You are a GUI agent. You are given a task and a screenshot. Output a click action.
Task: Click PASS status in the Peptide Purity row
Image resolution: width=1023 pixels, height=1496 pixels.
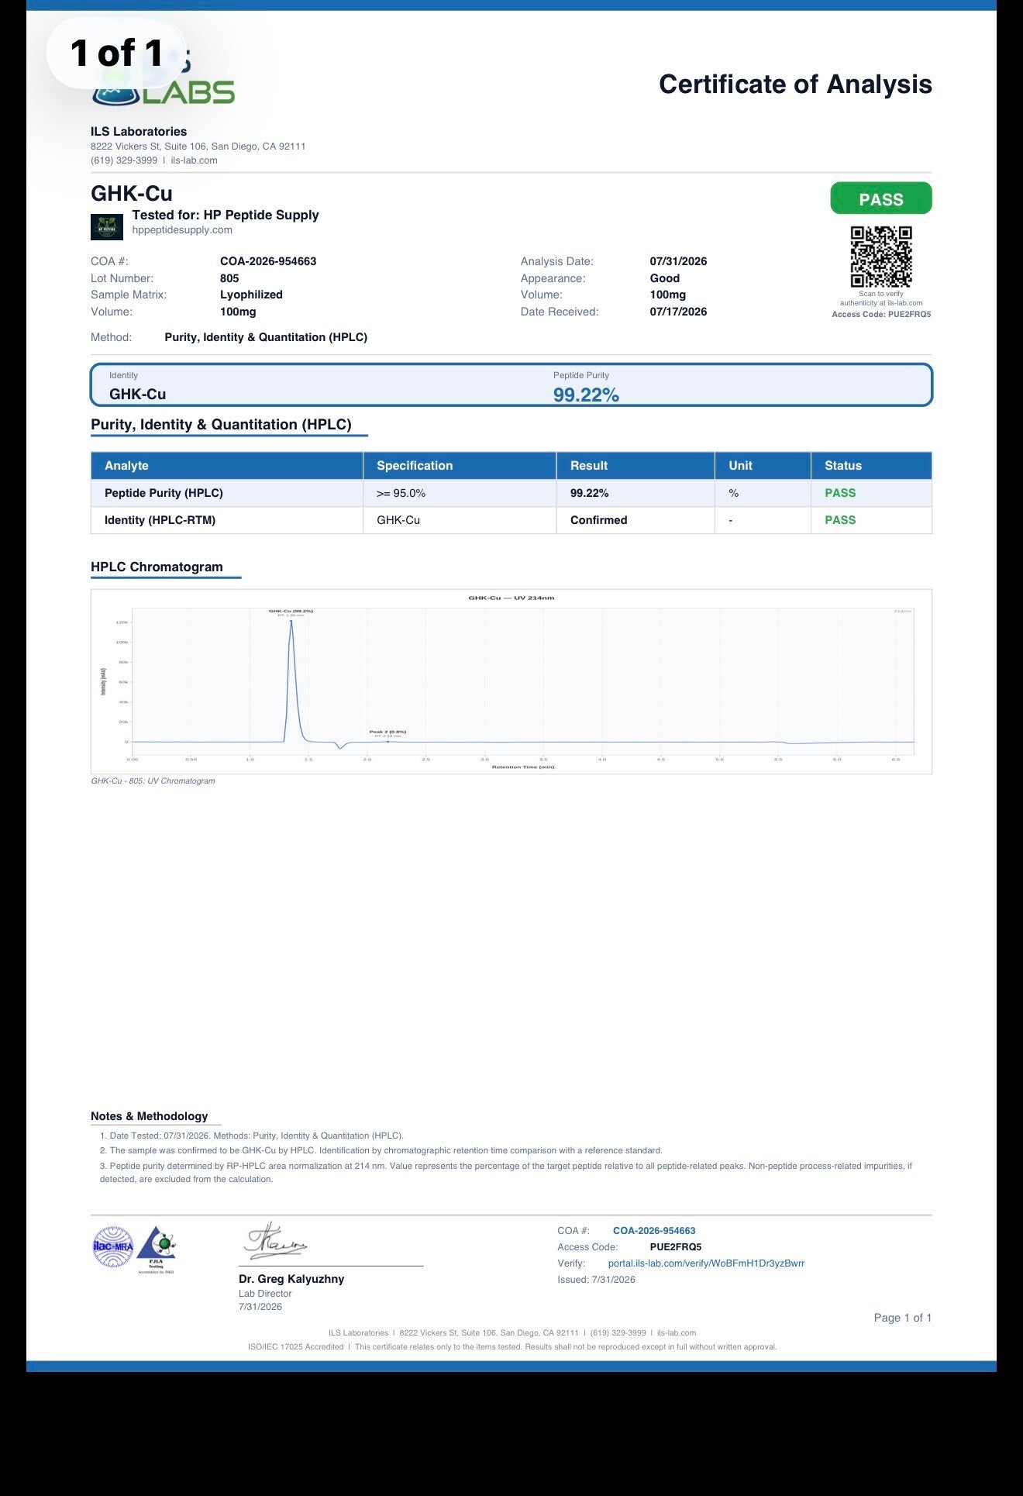(x=840, y=493)
